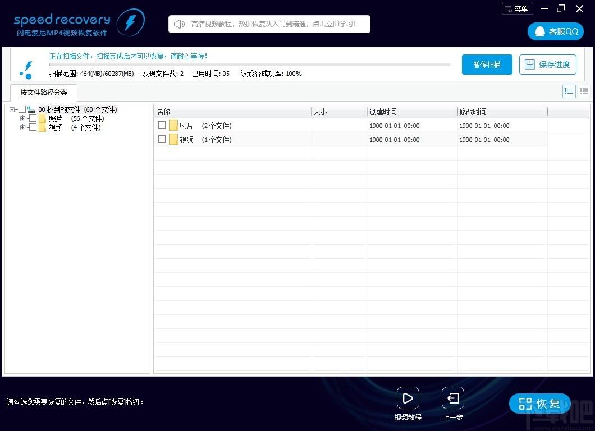Click the 发现文件数: 2 status text
The image size is (595, 431).
click(163, 74)
